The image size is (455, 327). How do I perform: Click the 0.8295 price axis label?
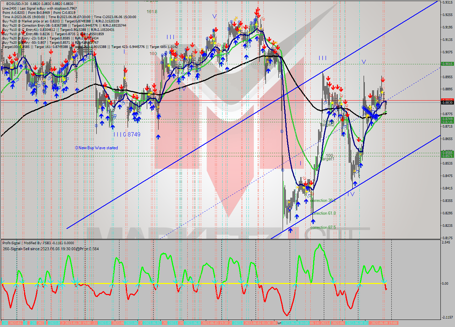(447, 213)
